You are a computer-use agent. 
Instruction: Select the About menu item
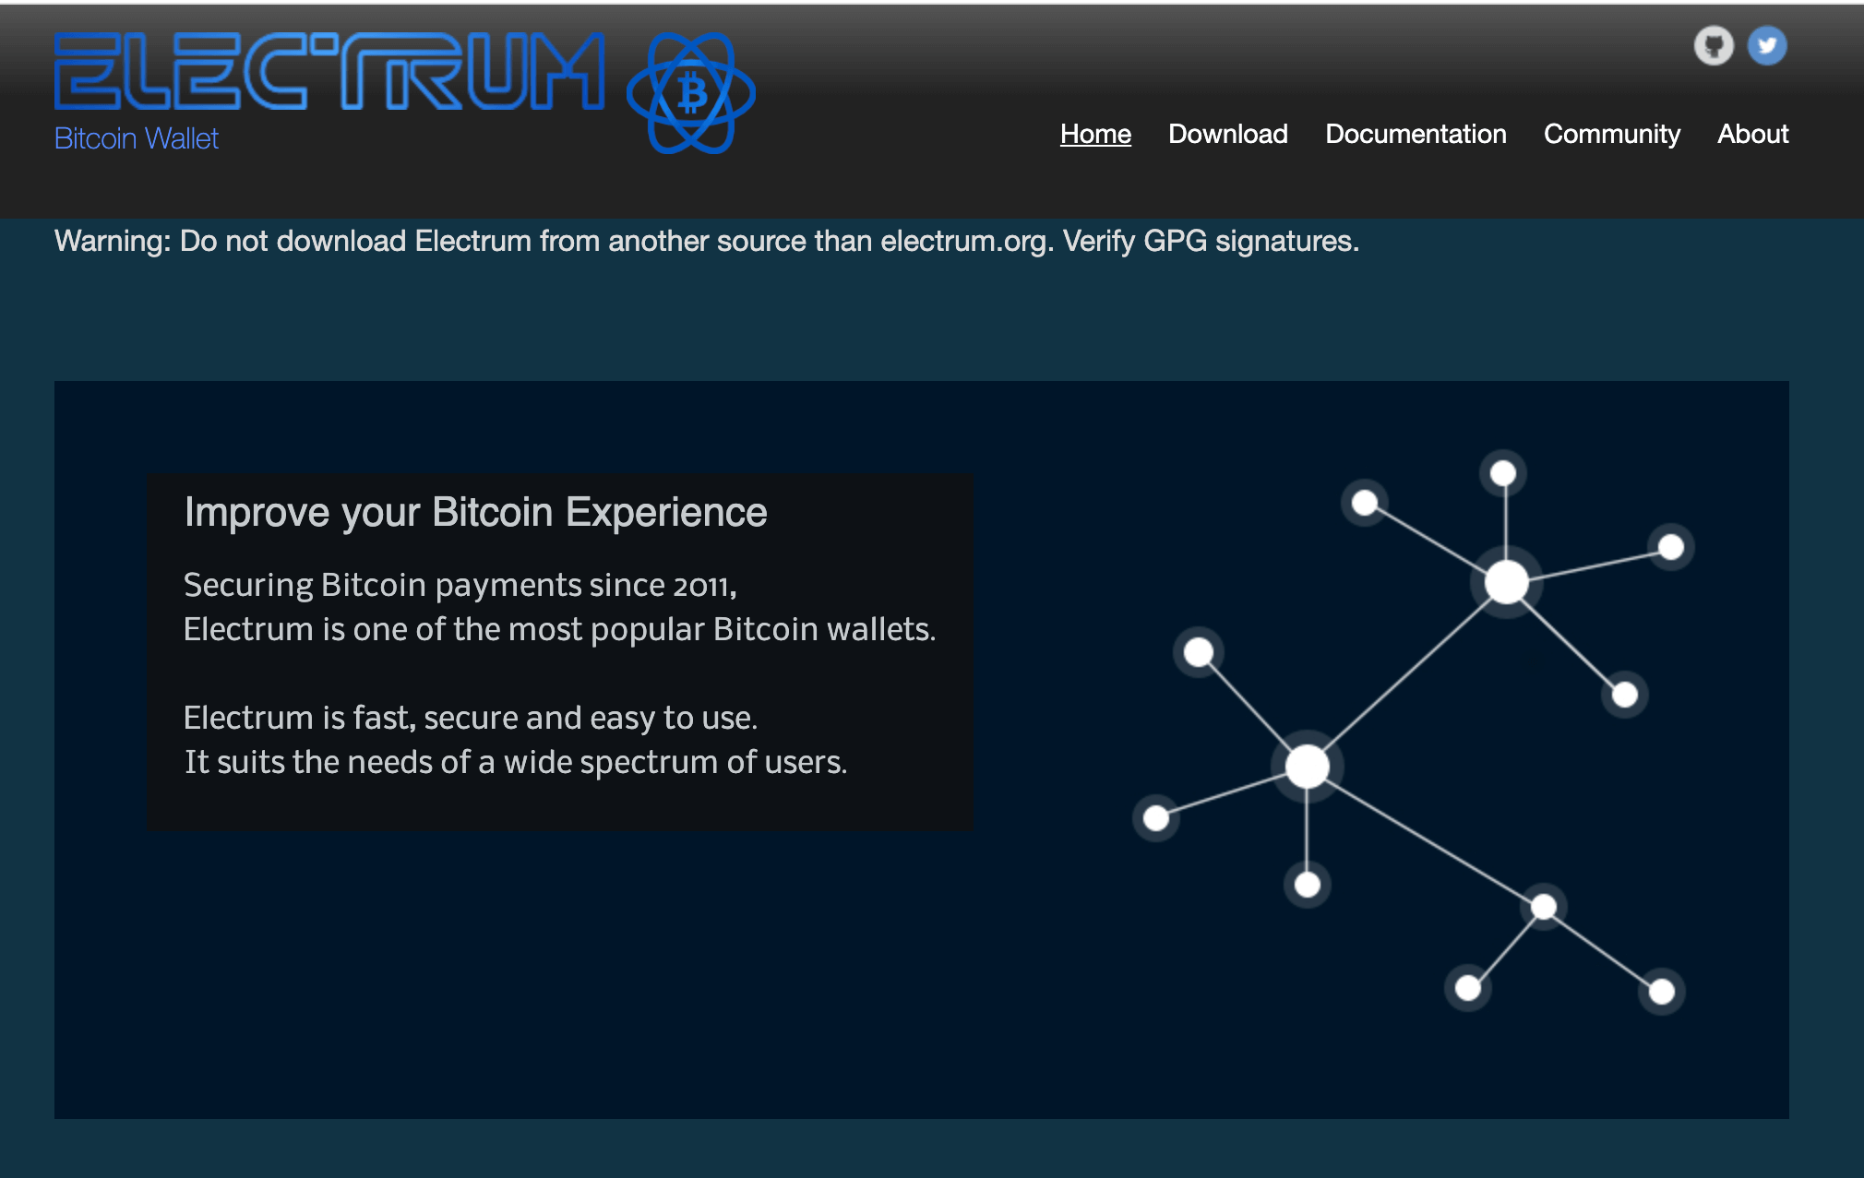pos(1751,132)
